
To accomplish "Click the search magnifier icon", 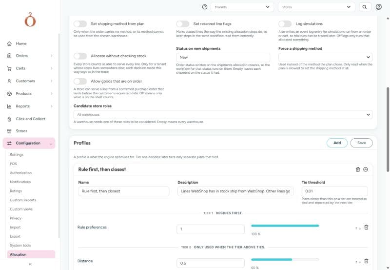I will pos(365,7).
